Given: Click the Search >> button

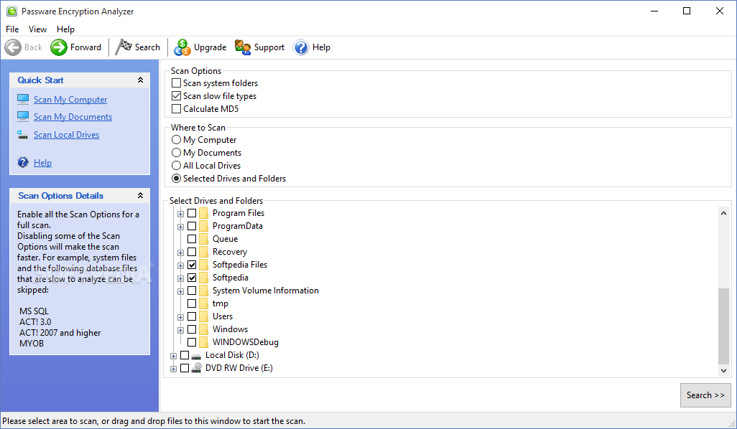Looking at the screenshot, I should pos(705,395).
